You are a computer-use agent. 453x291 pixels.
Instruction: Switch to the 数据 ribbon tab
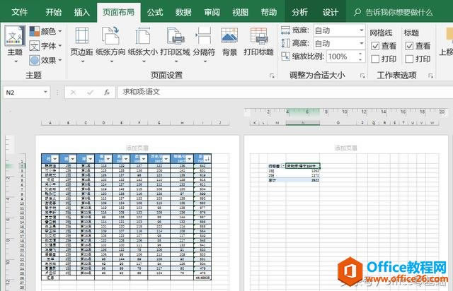pyautogui.click(x=183, y=12)
